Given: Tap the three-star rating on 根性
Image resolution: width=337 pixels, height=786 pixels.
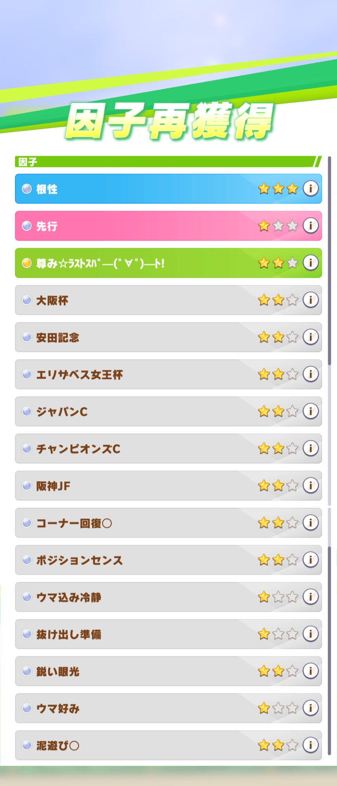Looking at the screenshot, I should tap(278, 189).
